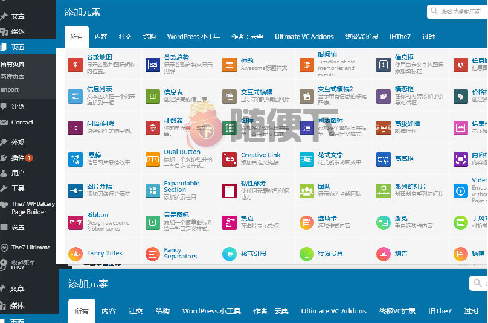Choose the Creative Link element icon
This screenshot has height=323, width=488.
click(x=230, y=159)
